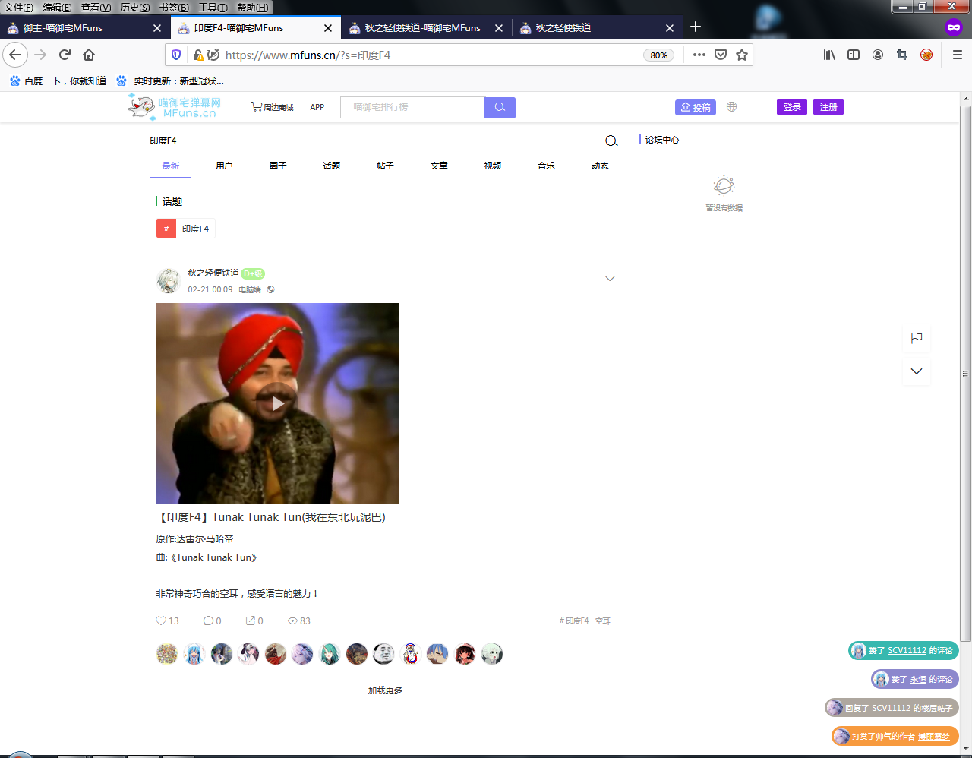The width and height of the screenshot is (972, 758).
Task: Click the Firefox home button
Action: pyautogui.click(x=89, y=55)
